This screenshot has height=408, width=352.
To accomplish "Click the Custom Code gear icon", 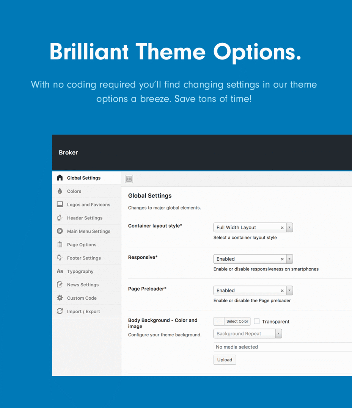I will pyautogui.click(x=60, y=298).
